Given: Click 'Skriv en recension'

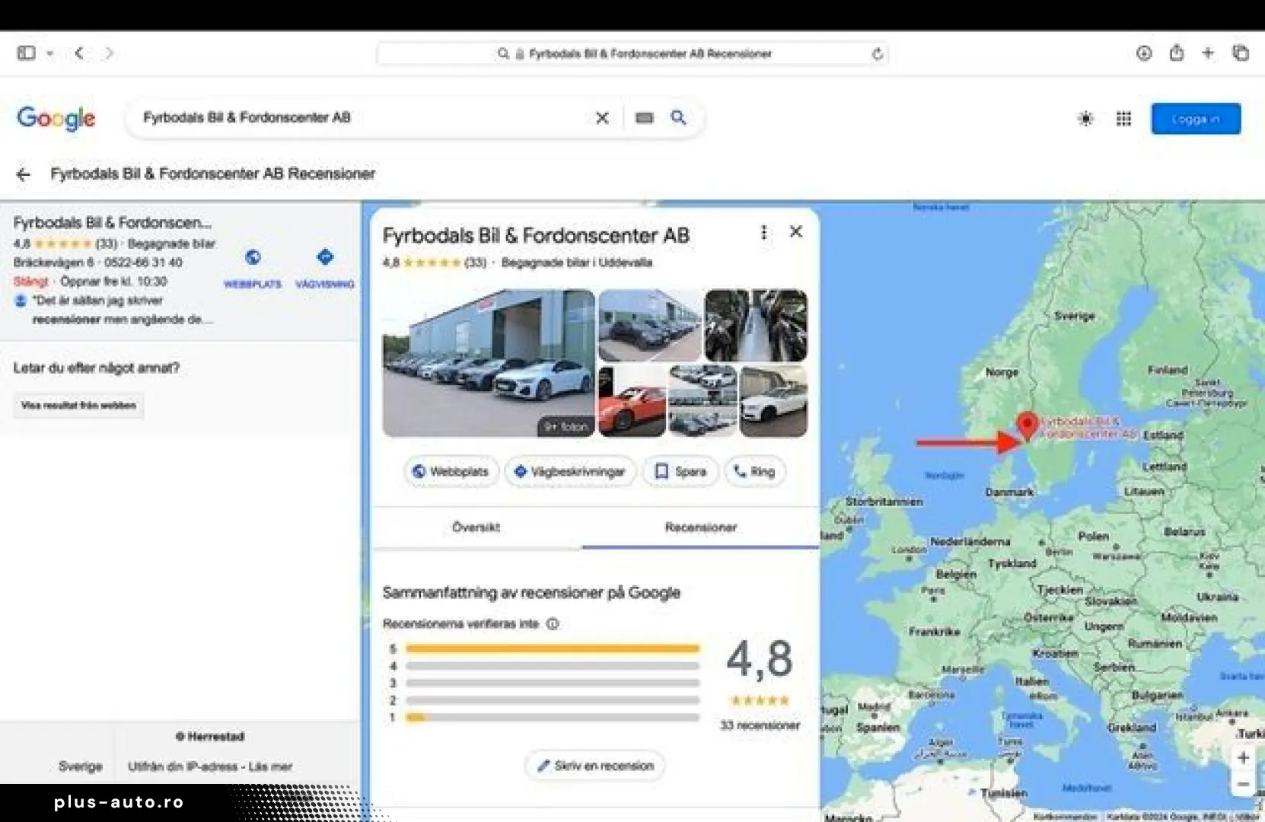Looking at the screenshot, I should pos(594,766).
